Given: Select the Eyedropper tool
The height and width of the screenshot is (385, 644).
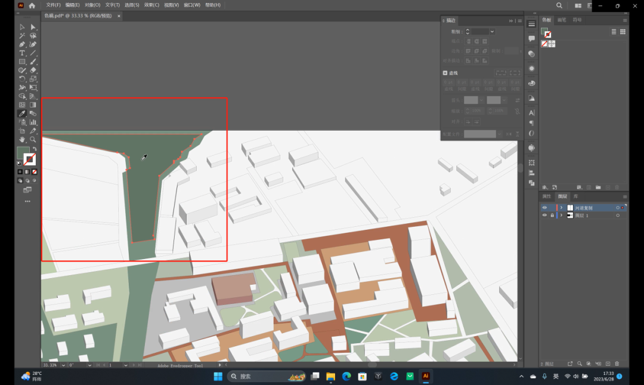Looking at the screenshot, I should point(22,113).
